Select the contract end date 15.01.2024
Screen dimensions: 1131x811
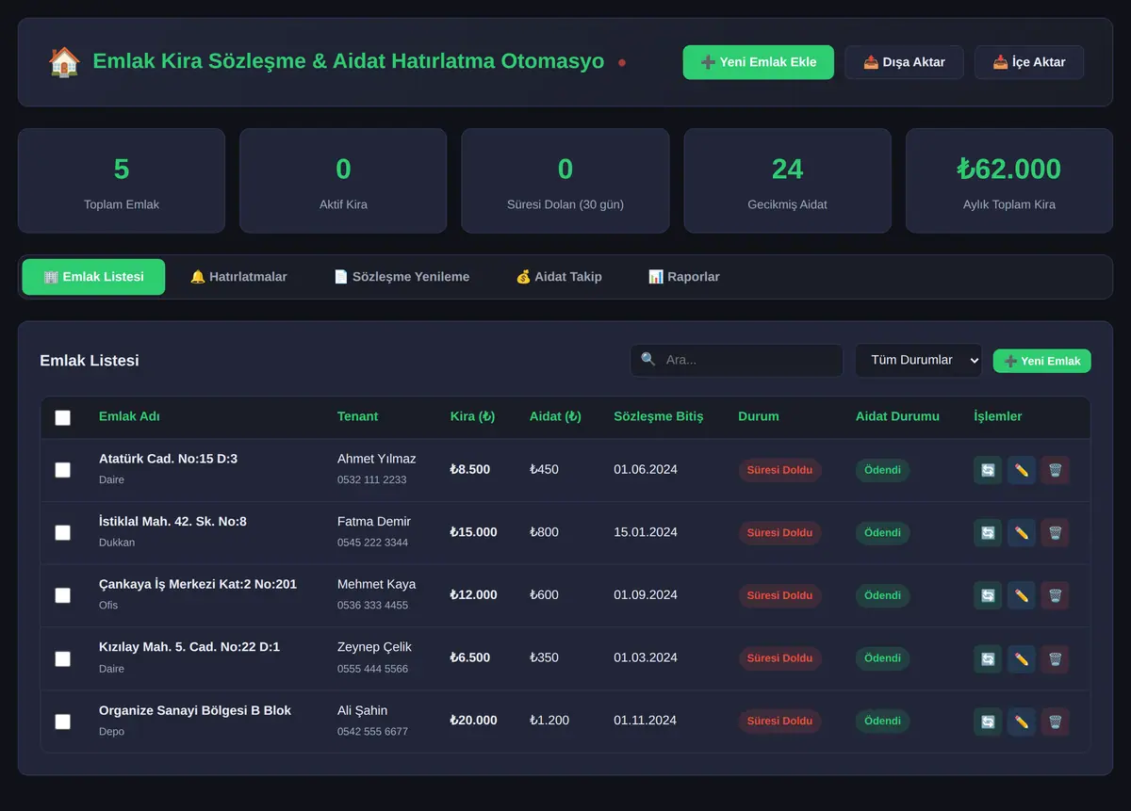[646, 532]
